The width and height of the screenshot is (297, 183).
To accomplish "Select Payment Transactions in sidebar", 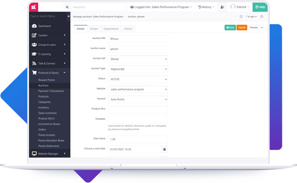I will pos(51,91).
